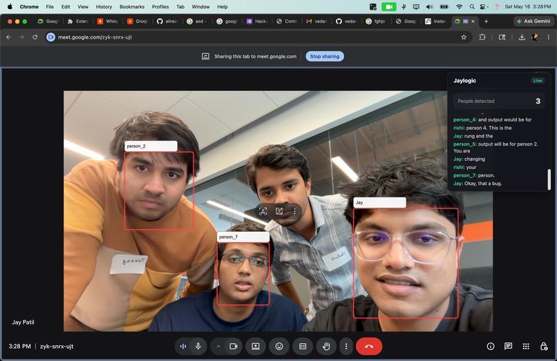Click the person_7 face label
Viewport: 557px width, 361px height.
[x=243, y=237]
